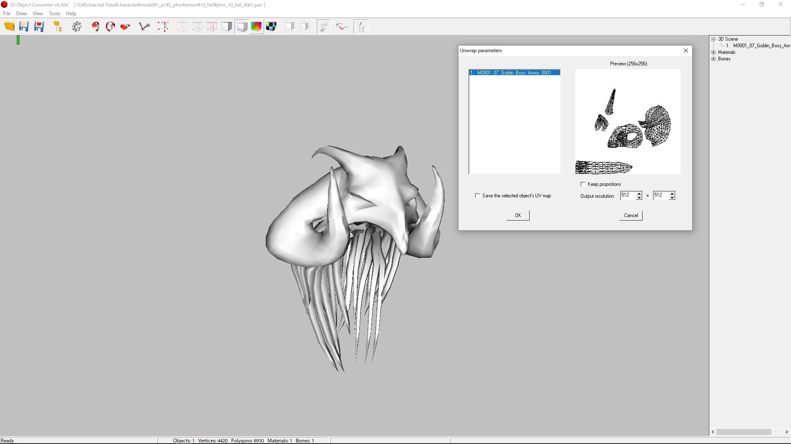Open the Draw menu
Viewport: 791px width, 444px height.
tap(21, 14)
